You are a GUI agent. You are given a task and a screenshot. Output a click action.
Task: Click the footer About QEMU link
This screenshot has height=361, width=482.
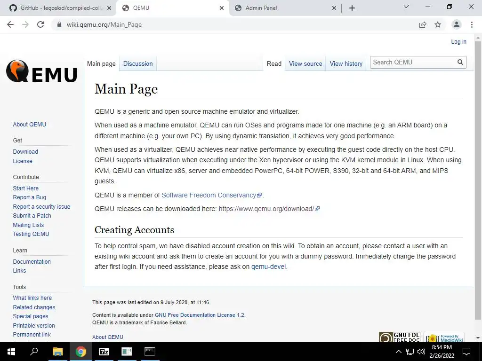(108, 337)
